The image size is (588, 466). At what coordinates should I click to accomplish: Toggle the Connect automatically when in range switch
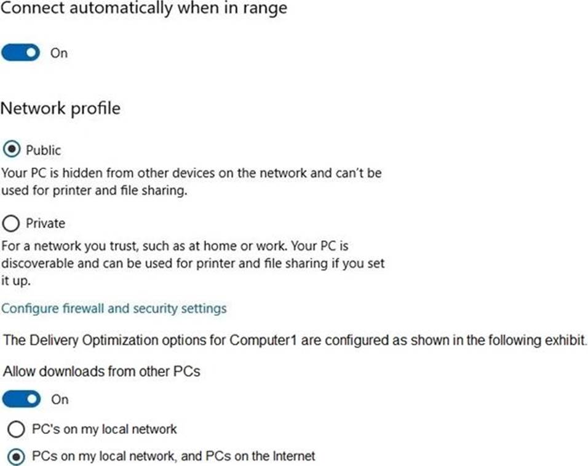click(20, 53)
